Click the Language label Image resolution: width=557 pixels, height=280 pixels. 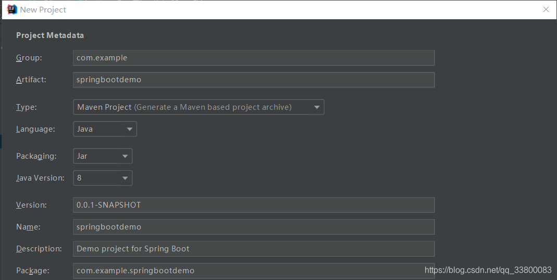click(x=35, y=129)
